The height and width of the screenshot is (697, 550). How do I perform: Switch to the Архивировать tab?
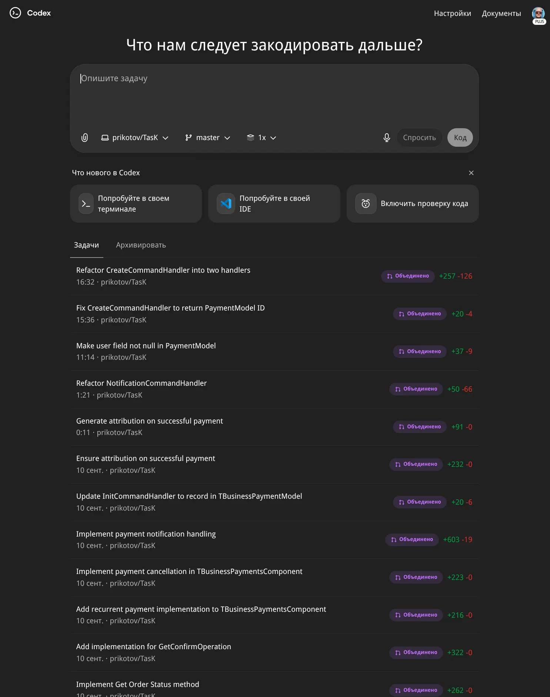[x=141, y=245]
